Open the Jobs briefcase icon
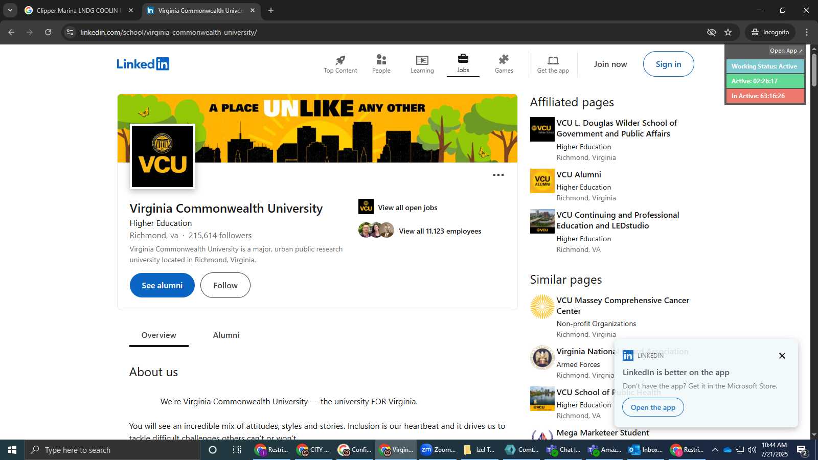The width and height of the screenshot is (818, 460). 463,58
